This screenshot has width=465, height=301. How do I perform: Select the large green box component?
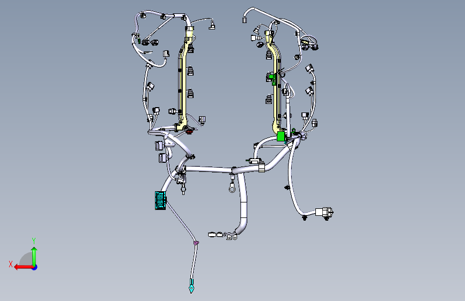point(281,136)
